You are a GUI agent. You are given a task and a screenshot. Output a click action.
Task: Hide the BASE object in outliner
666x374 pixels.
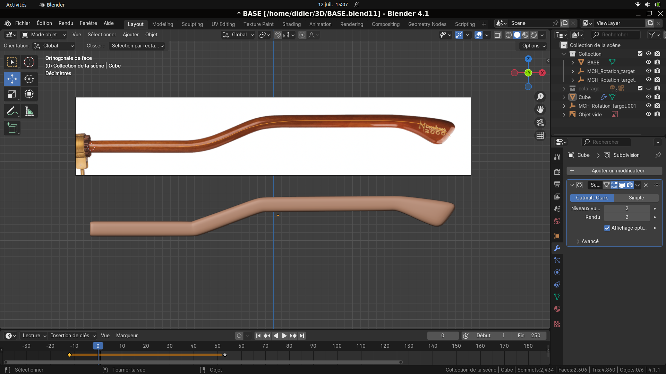(x=648, y=62)
